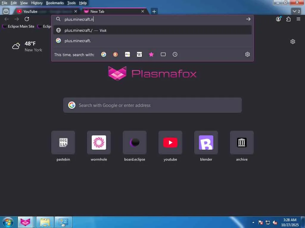Search open tabs with the tab icon
This screenshot has height=228, width=305.
tap(163, 55)
